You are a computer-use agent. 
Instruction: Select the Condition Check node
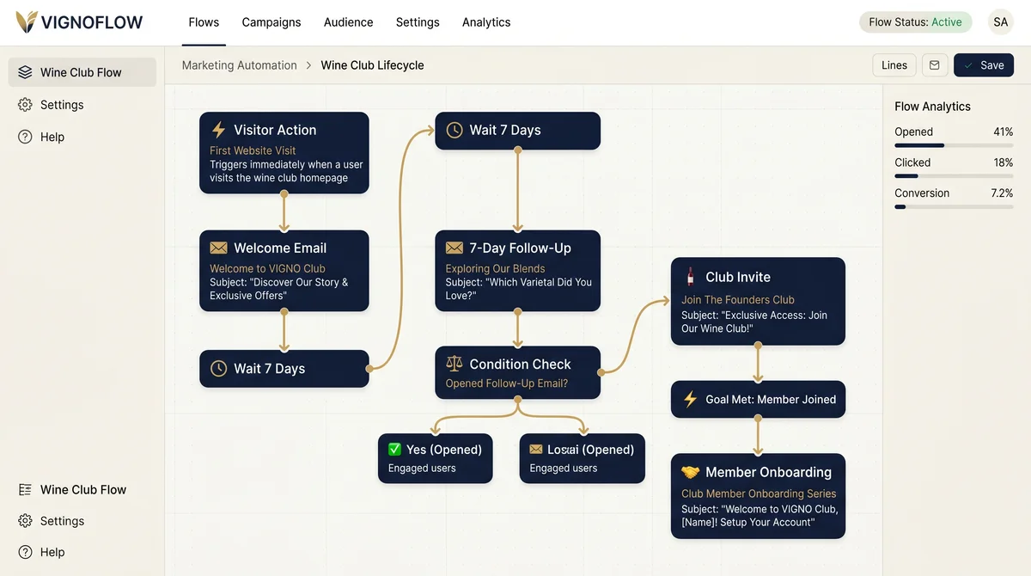point(517,372)
